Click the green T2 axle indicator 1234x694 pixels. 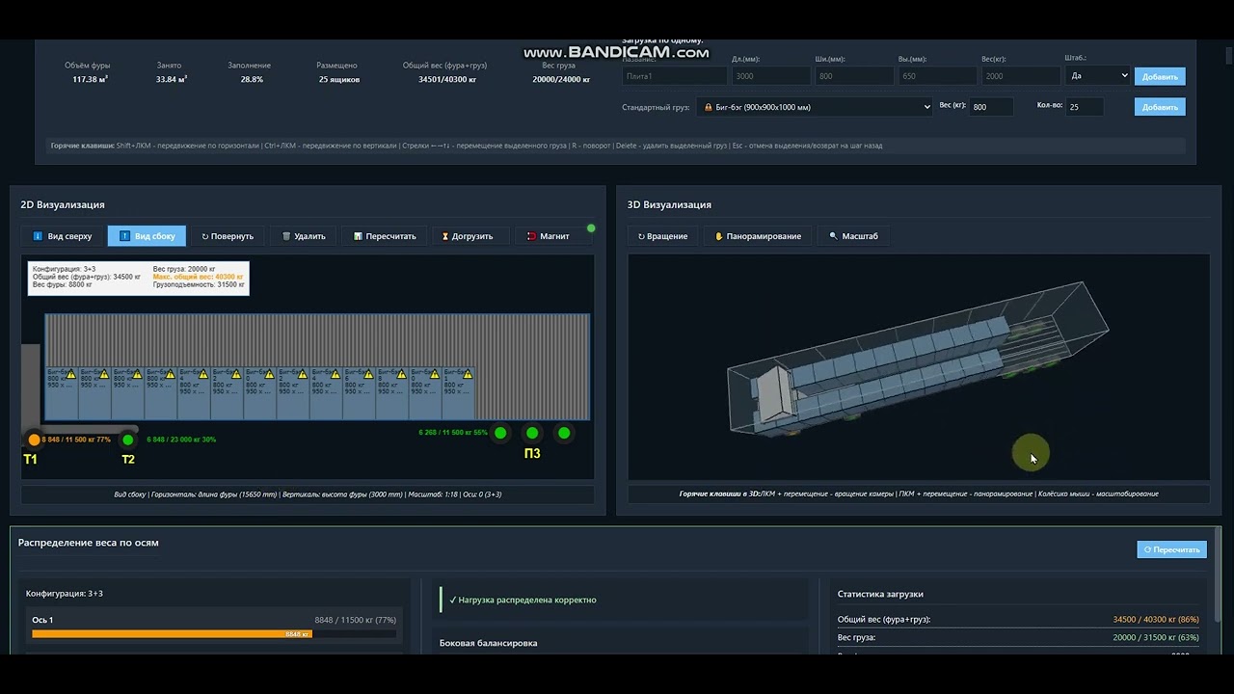(127, 440)
